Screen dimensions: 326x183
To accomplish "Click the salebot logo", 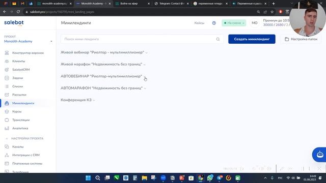I will pyautogui.click(x=14, y=22).
